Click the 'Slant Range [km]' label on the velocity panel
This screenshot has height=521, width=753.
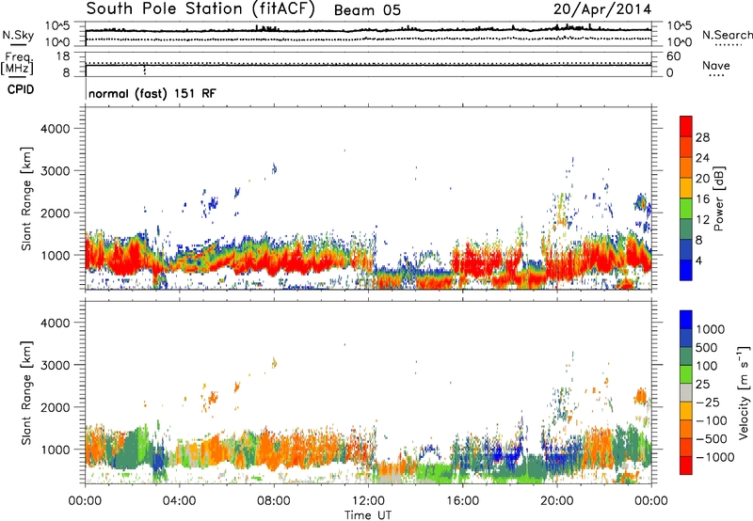(26, 393)
